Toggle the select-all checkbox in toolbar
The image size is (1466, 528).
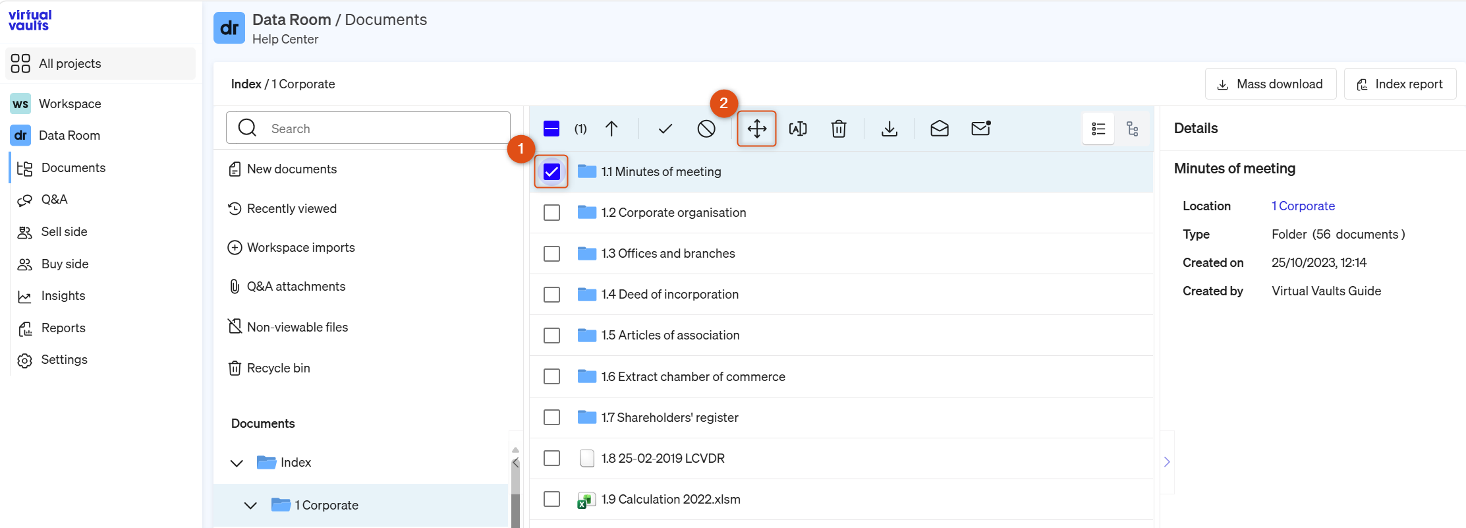[x=551, y=129]
